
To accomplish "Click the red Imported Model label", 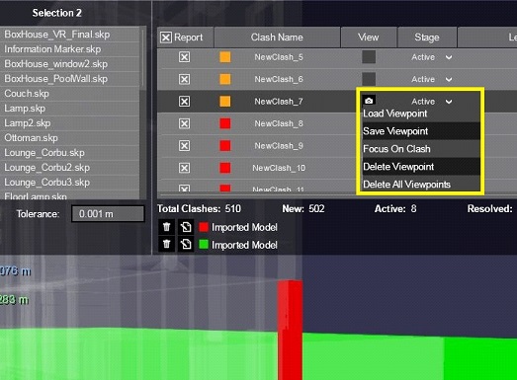I will [x=244, y=227].
